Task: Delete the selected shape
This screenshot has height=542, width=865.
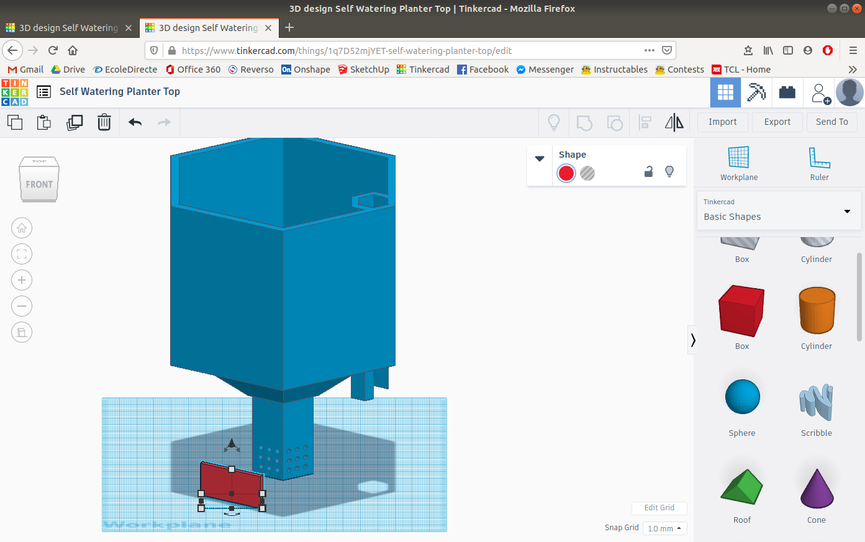Action: tap(104, 122)
